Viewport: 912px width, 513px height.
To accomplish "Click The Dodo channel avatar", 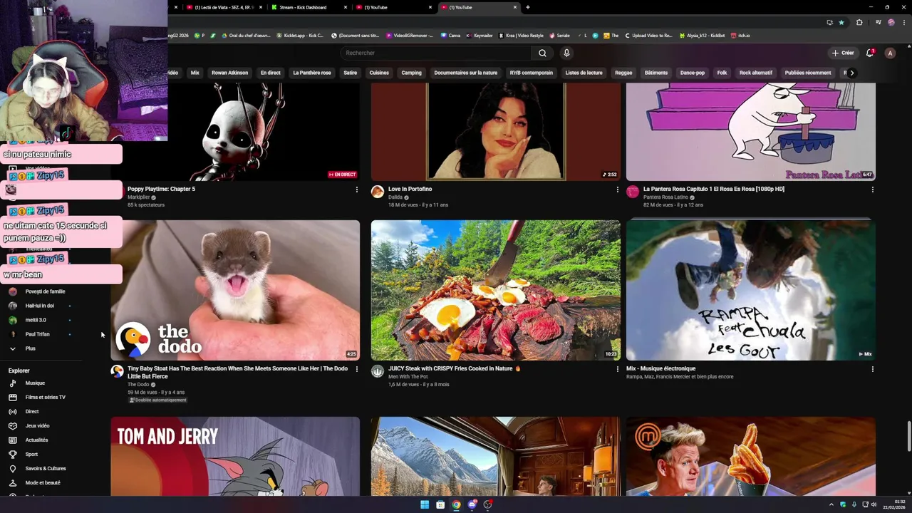I will click(117, 371).
